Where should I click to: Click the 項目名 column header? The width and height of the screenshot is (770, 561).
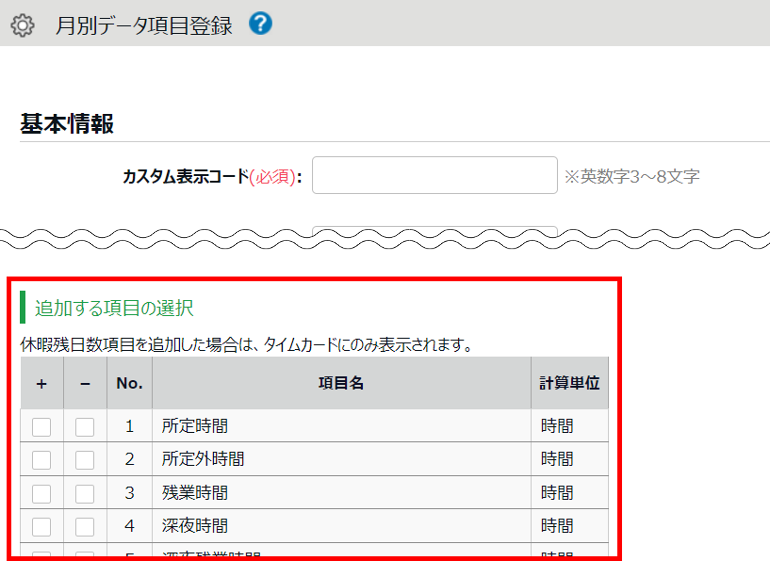click(341, 383)
